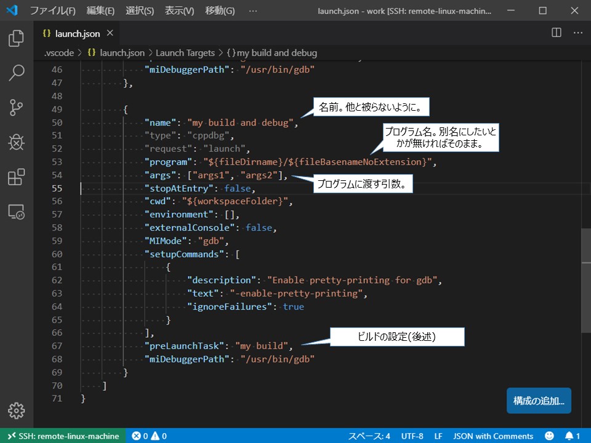Open the Extensions view
591x443 pixels.
click(16, 177)
